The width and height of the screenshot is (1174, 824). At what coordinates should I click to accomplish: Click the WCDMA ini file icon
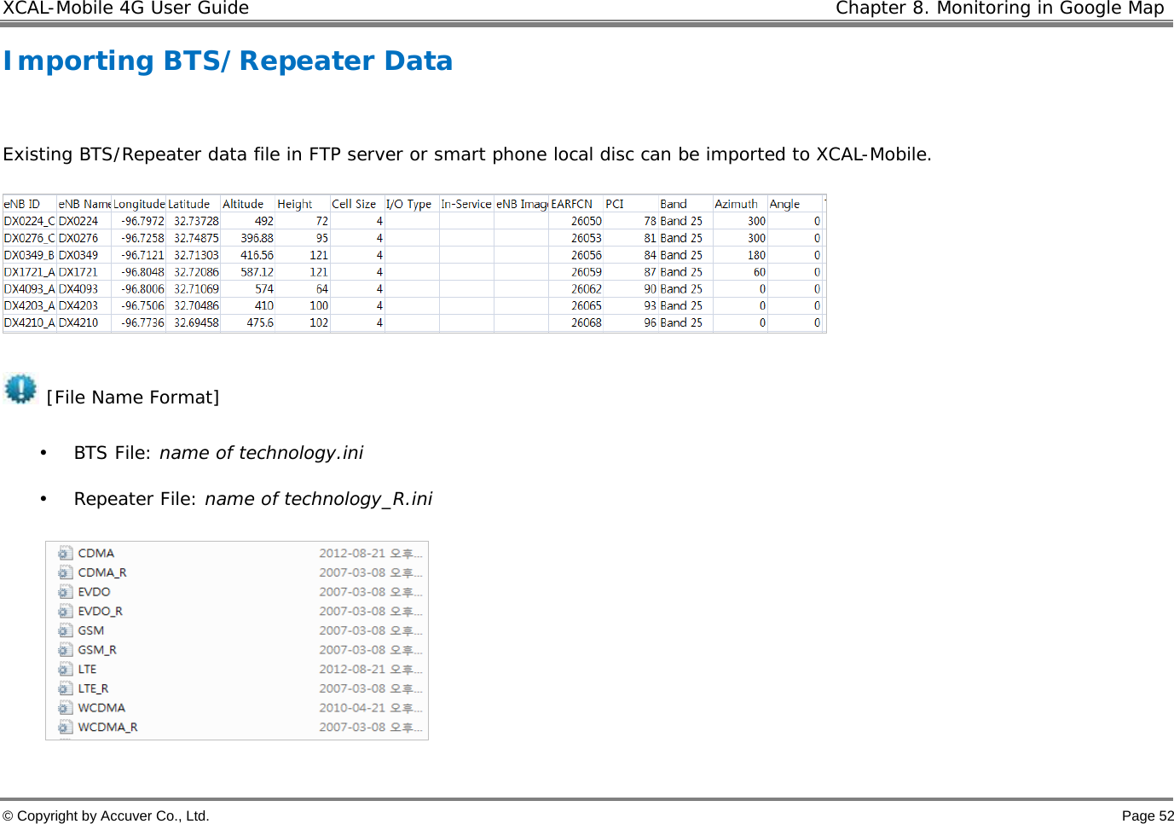66,707
